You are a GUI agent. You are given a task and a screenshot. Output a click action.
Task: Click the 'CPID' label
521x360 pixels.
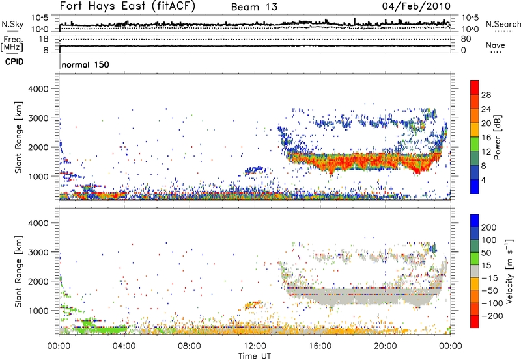(14, 62)
